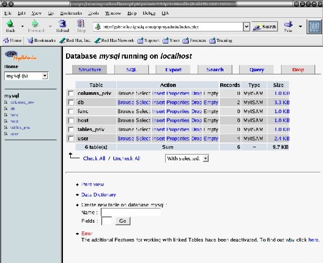Open the Support bookmark folder

[148, 40]
